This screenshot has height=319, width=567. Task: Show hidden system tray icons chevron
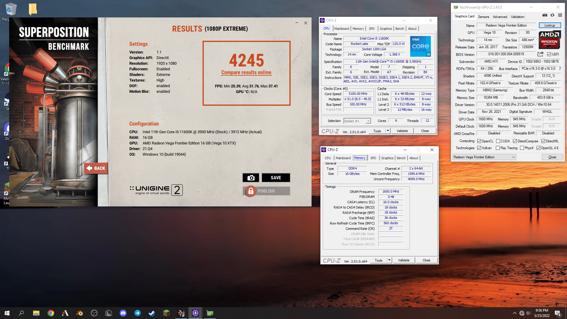coord(515,313)
